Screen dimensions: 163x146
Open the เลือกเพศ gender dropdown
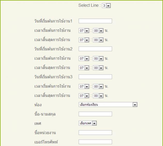coord(88,123)
